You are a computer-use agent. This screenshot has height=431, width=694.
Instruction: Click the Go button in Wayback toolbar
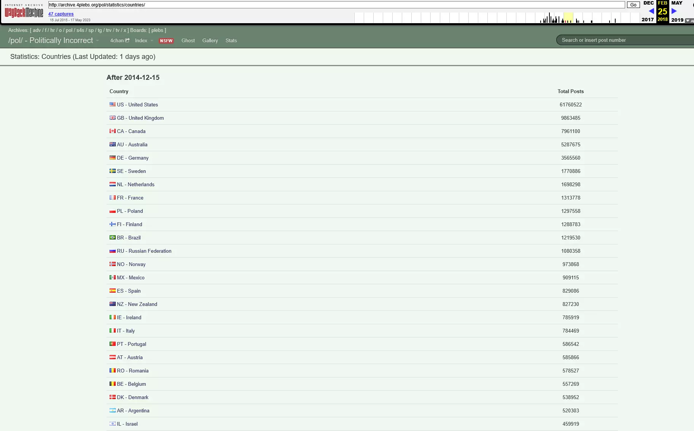[x=633, y=5]
